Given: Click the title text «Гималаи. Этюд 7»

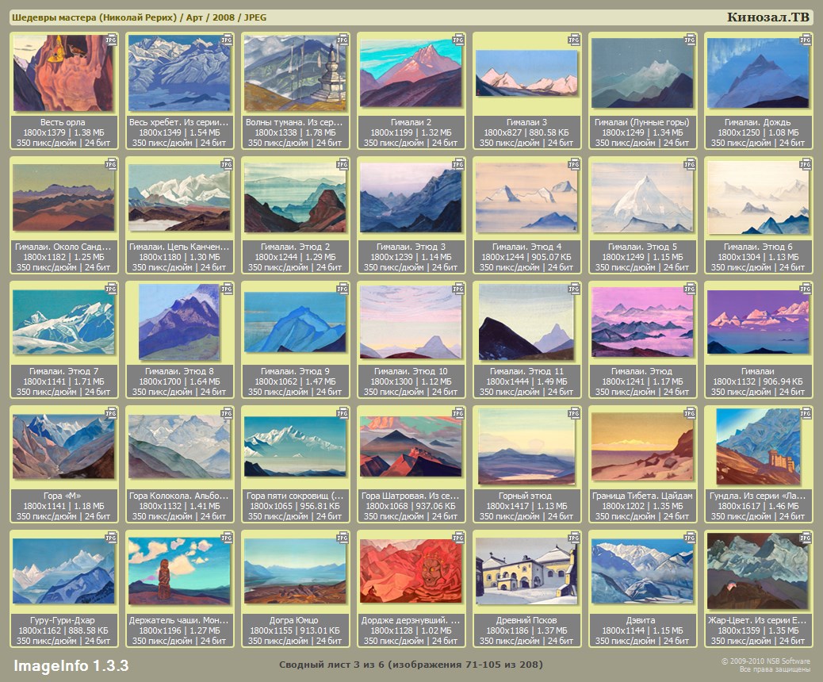Looking at the screenshot, I should tap(63, 371).
